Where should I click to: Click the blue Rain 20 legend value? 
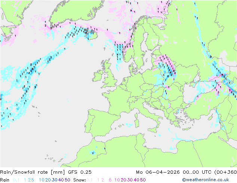[x=48, y=180]
